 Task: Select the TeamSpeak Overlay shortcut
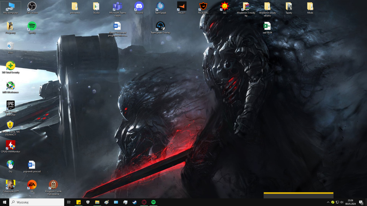160,26
